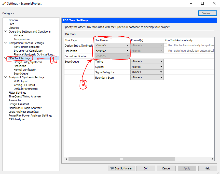Toggle 'Run gate-level simulation automatically' checkbox

(166, 50)
